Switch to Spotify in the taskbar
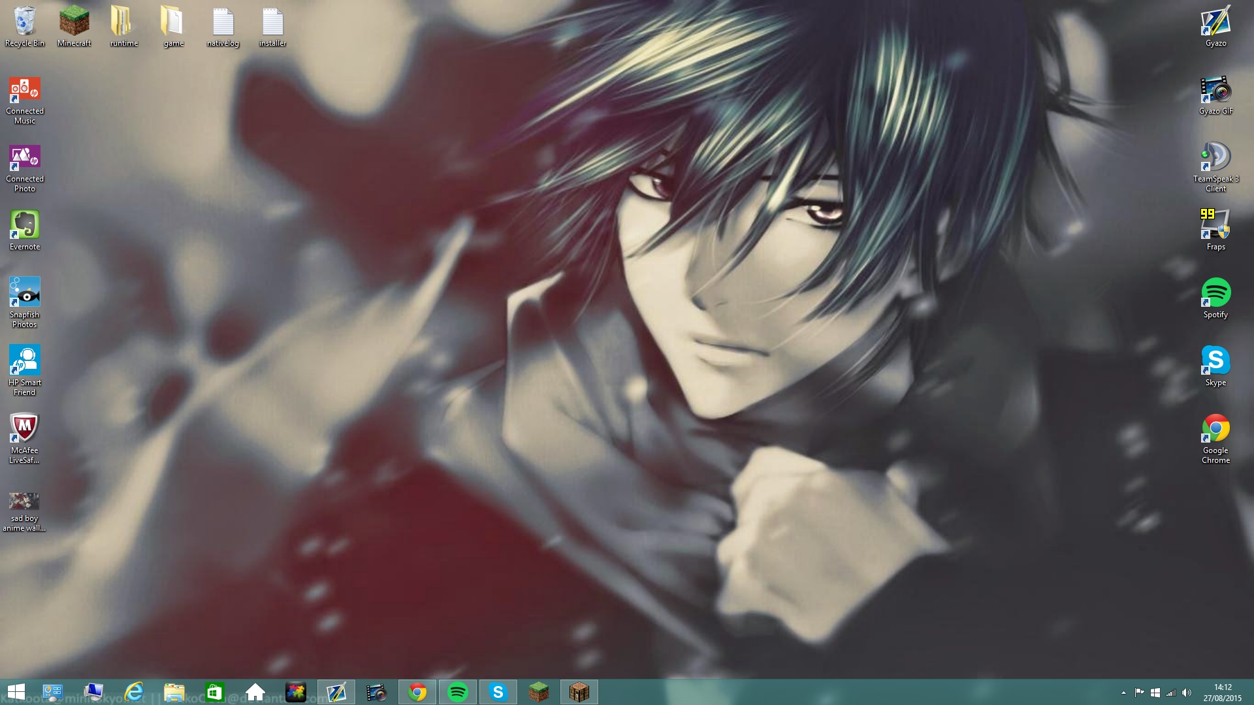This screenshot has height=705, width=1254. (x=458, y=692)
